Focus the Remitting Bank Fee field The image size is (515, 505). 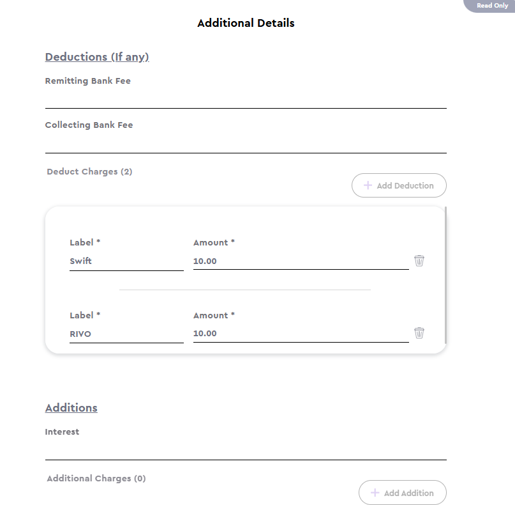[246, 99]
